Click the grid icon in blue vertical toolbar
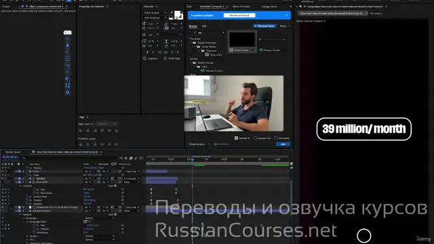Viewport: 434px width, 244px height. (x=68, y=85)
